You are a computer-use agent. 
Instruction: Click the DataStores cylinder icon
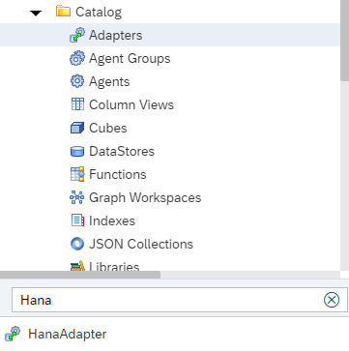[x=77, y=151]
